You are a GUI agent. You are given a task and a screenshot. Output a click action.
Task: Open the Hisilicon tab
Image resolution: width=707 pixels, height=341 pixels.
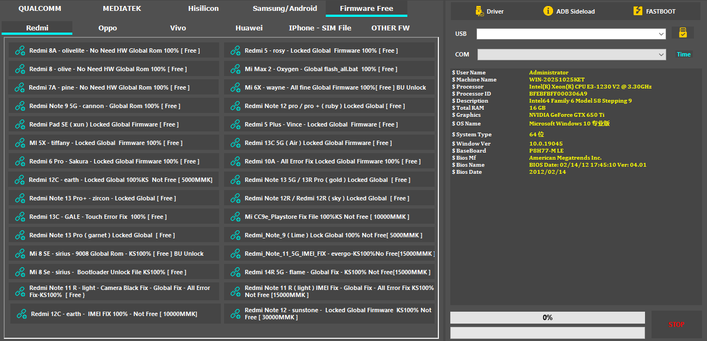203,9
